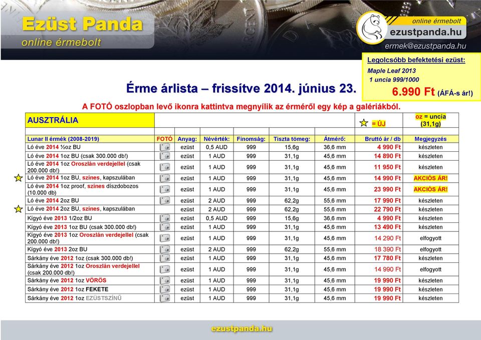The width and height of the screenshot is (481, 340).
Task: Open photo icon for Sárkány éve 2012 Oroszlán verdejellel
Action: tap(165, 269)
